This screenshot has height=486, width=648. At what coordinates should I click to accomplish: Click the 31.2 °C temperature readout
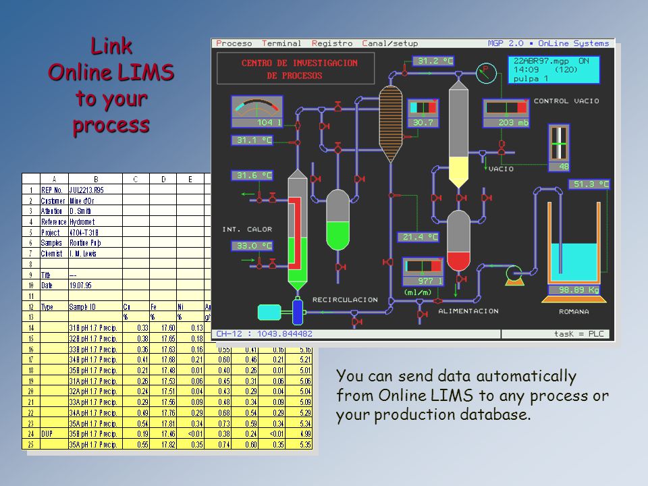point(433,61)
